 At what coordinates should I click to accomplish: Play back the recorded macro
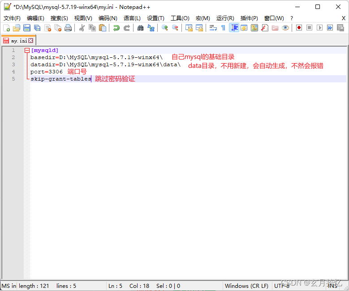(319, 28)
